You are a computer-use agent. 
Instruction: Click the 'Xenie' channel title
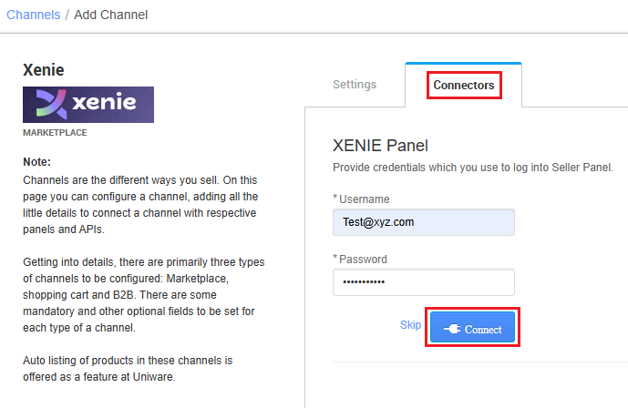(43, 70)
